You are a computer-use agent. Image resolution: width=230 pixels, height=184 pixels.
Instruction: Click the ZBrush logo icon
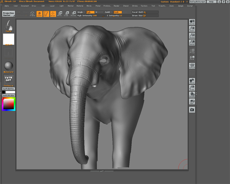tap(2, 2)
